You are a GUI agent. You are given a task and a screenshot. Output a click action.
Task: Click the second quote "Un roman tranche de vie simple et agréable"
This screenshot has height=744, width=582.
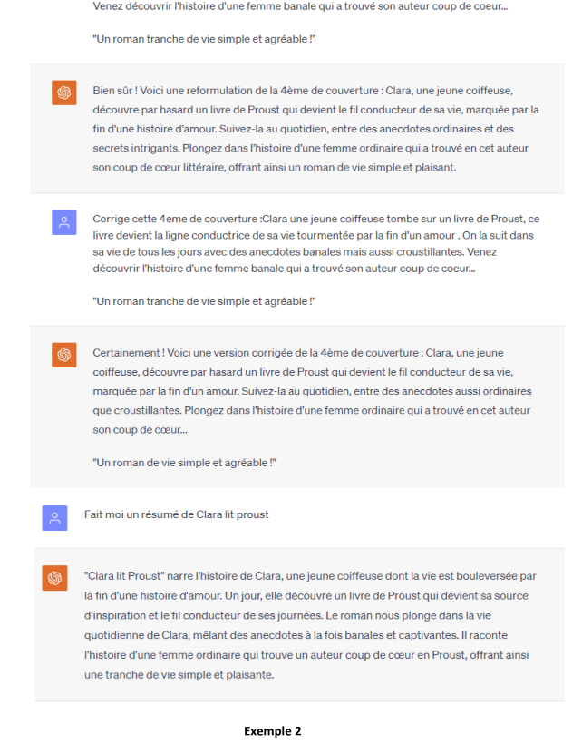204,302
